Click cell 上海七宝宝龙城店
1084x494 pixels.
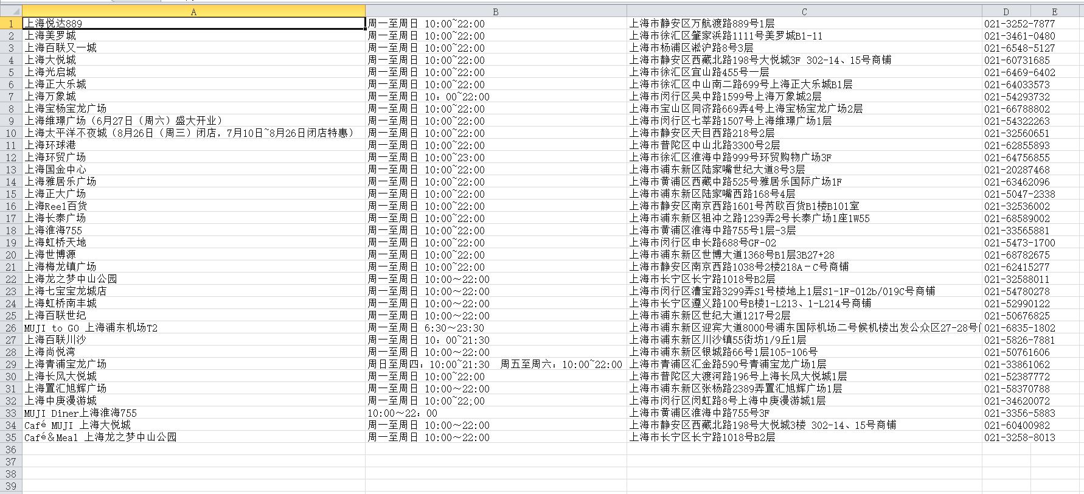tap(193, 291)
